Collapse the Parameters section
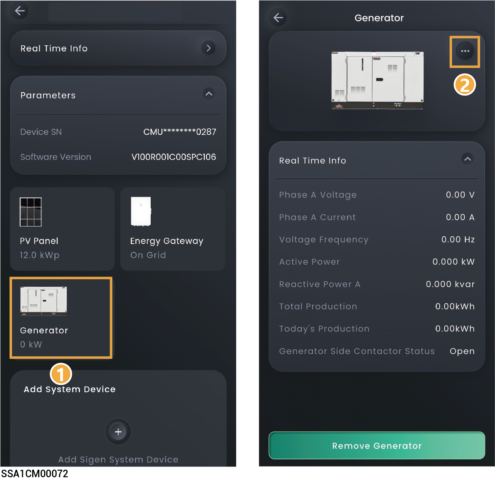 point(208,94)
